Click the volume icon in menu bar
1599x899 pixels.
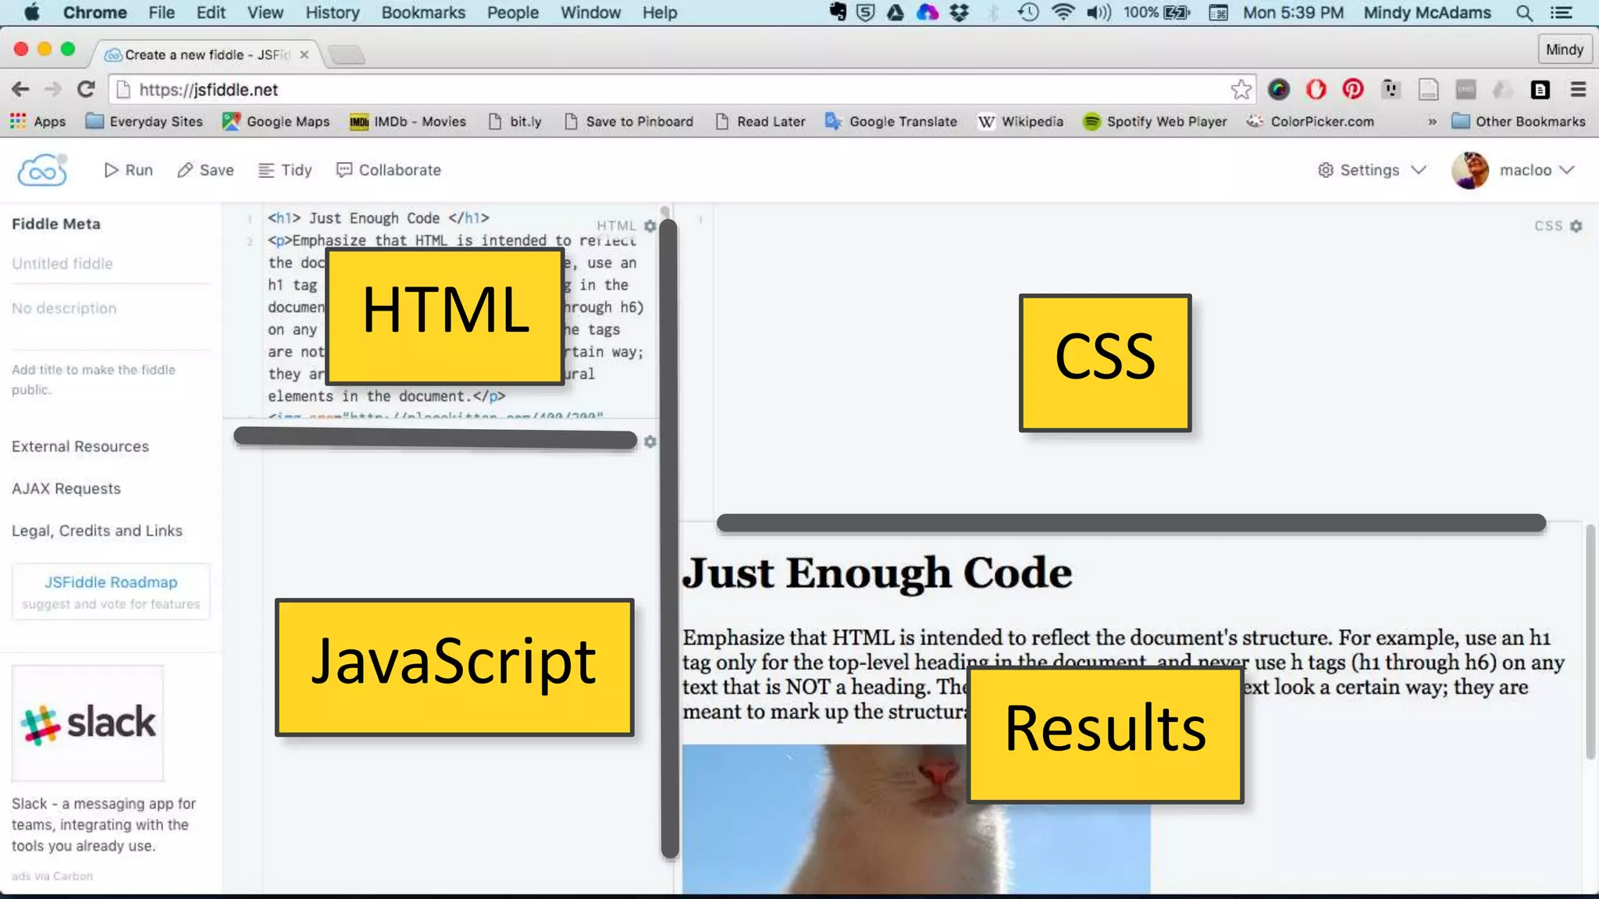[x=1099, y=12]
